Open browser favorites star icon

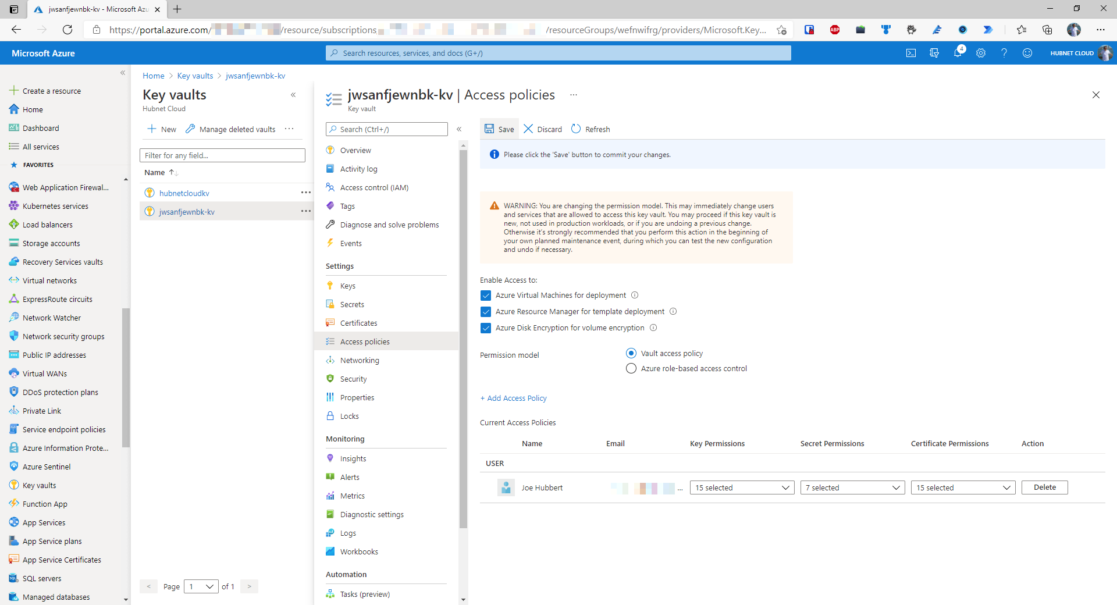click(x=1022, y=30)
